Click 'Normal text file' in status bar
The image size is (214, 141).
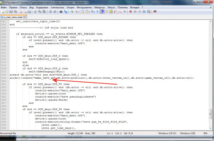(8, 133)
